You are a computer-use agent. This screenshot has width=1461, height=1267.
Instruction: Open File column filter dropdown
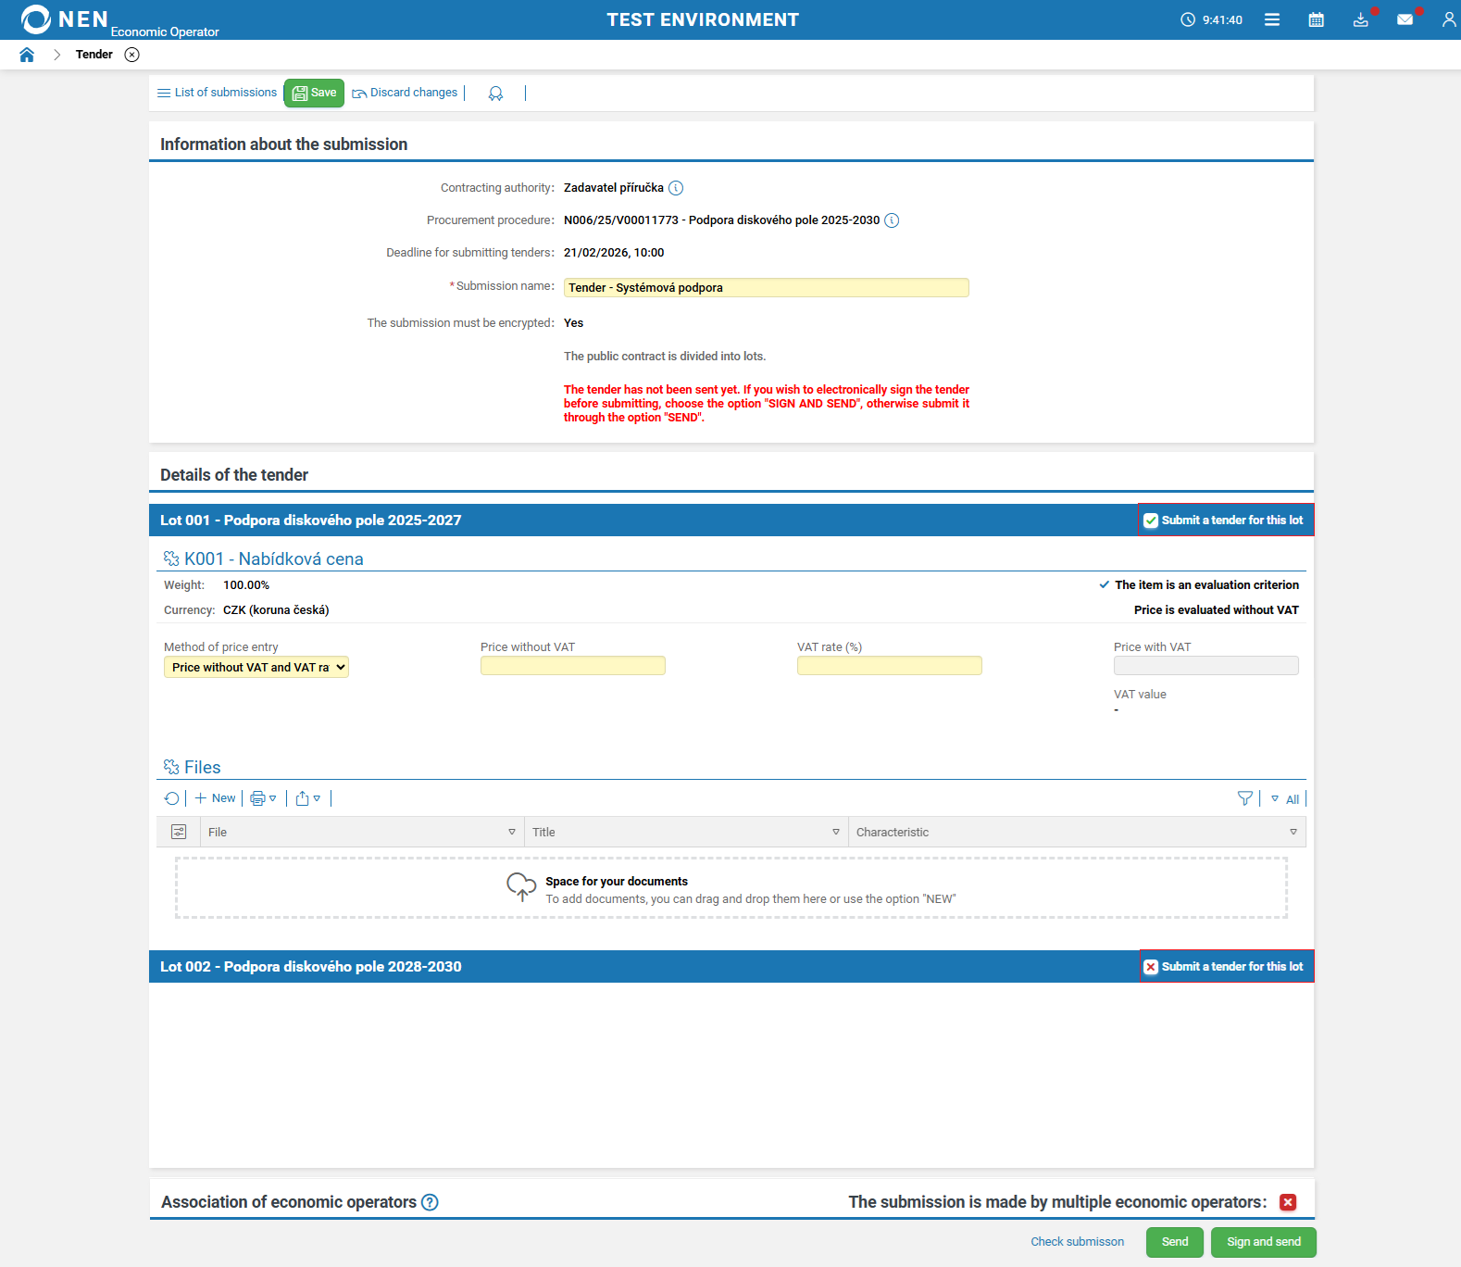click(x=512, y=832)
